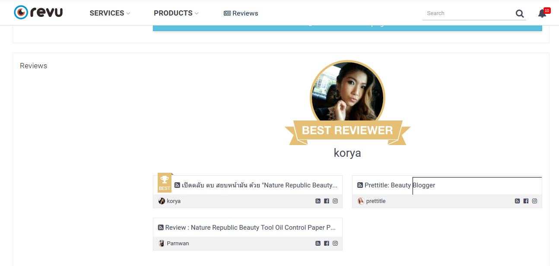Image resolution: width=559 pixels, height=266 pixels.
Task: Open the PRODUCTS dropdown menu
Action: (x=176, y=13)
